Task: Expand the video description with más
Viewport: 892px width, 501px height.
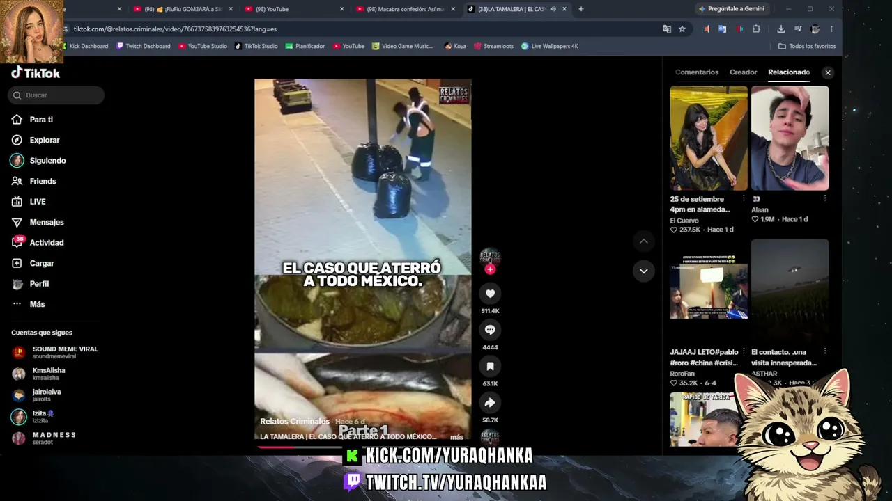Action: 456,437
